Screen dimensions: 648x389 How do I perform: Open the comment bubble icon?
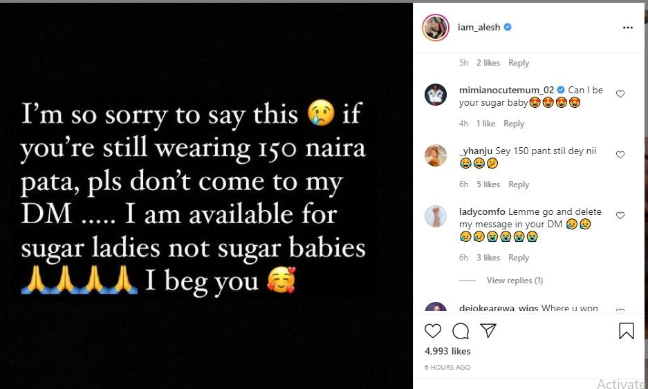point(461,331)
